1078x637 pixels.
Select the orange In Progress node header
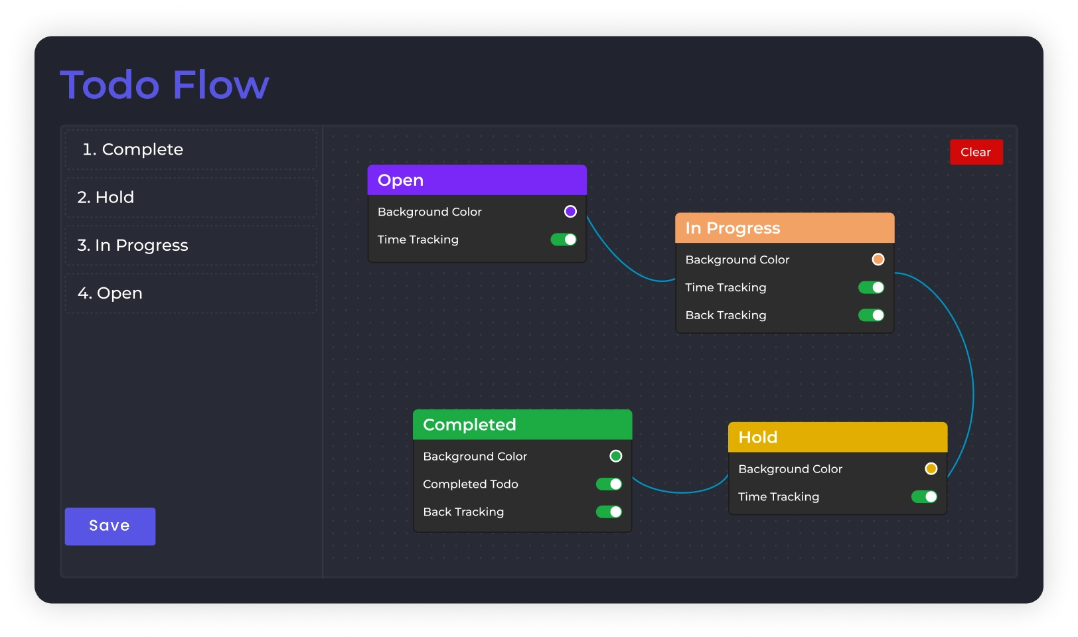tap(784, 228)
